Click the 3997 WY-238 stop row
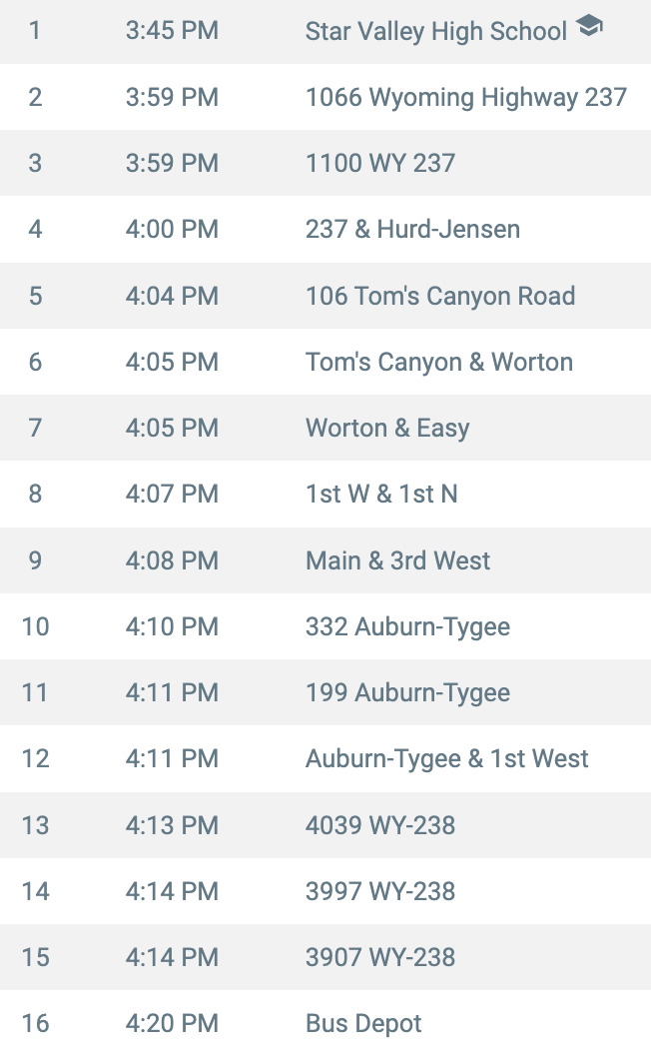651x1061 pixels. [325, 891]
